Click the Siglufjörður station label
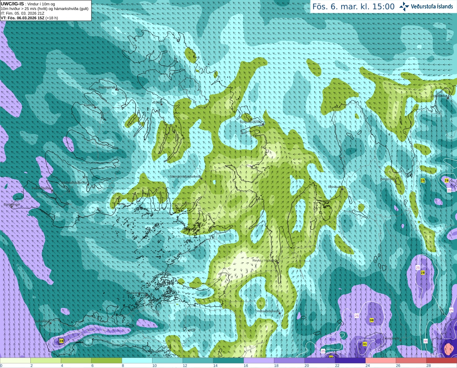The image size is (457, 368). (440, 96)
